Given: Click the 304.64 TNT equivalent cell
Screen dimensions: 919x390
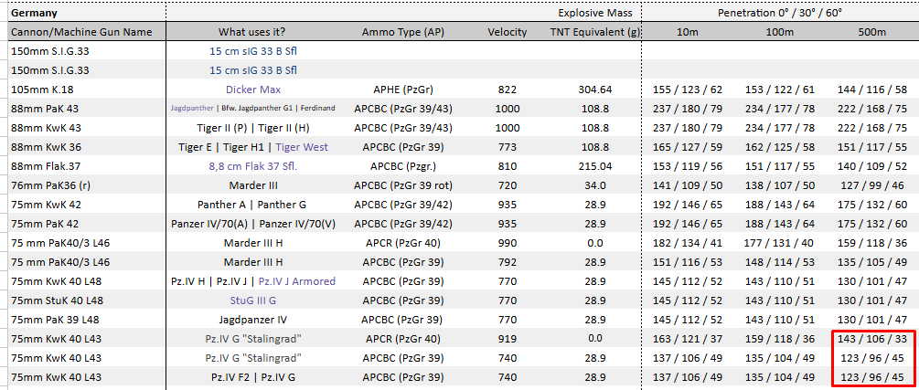Looking at the screenshot, I should [594, 90].
